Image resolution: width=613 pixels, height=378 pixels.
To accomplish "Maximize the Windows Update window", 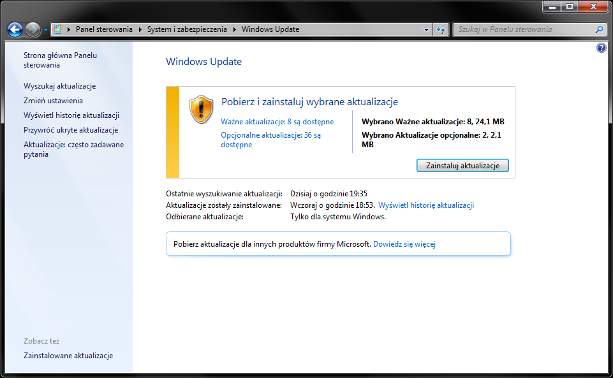I will coord(570,6).
